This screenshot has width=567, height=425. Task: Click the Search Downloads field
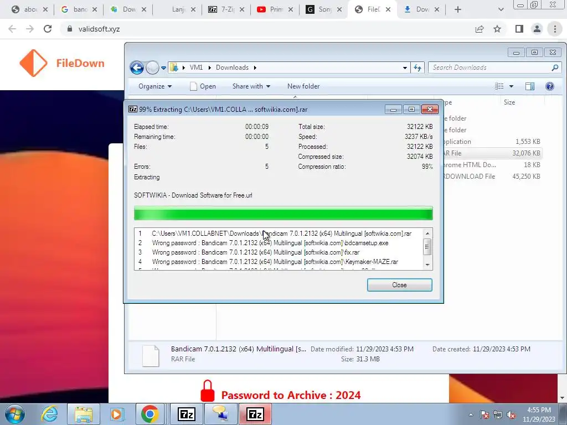point(494,68)
